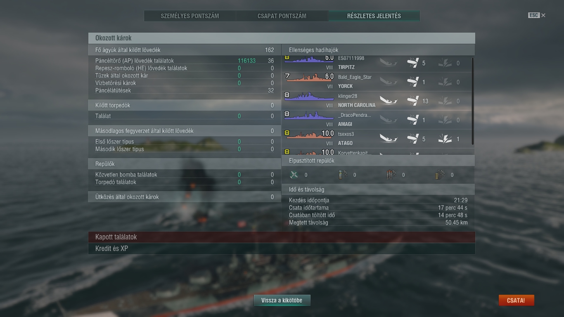Expand the Kapott találatok section
The width and height of the screenshot is (564, 317).
[x=282, y=237]
